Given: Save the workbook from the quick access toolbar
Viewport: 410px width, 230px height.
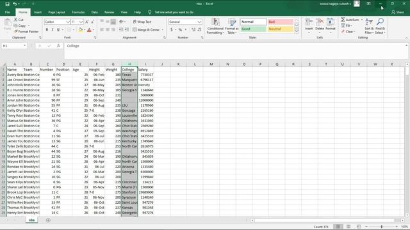Looking at the screenshot, I should [7, 4].
